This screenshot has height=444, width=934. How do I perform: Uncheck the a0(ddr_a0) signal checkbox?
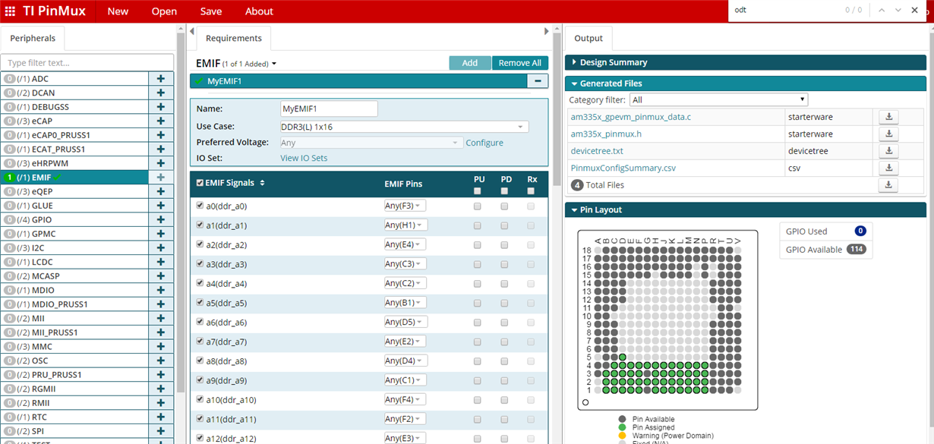click(x=200, y=206)
